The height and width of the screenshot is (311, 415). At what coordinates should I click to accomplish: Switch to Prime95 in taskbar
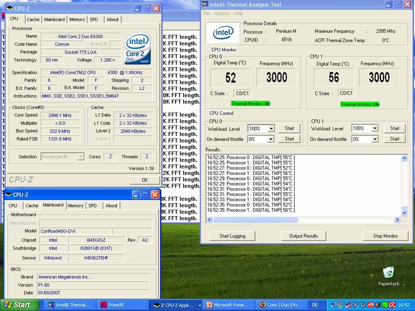tap(122, 305)
